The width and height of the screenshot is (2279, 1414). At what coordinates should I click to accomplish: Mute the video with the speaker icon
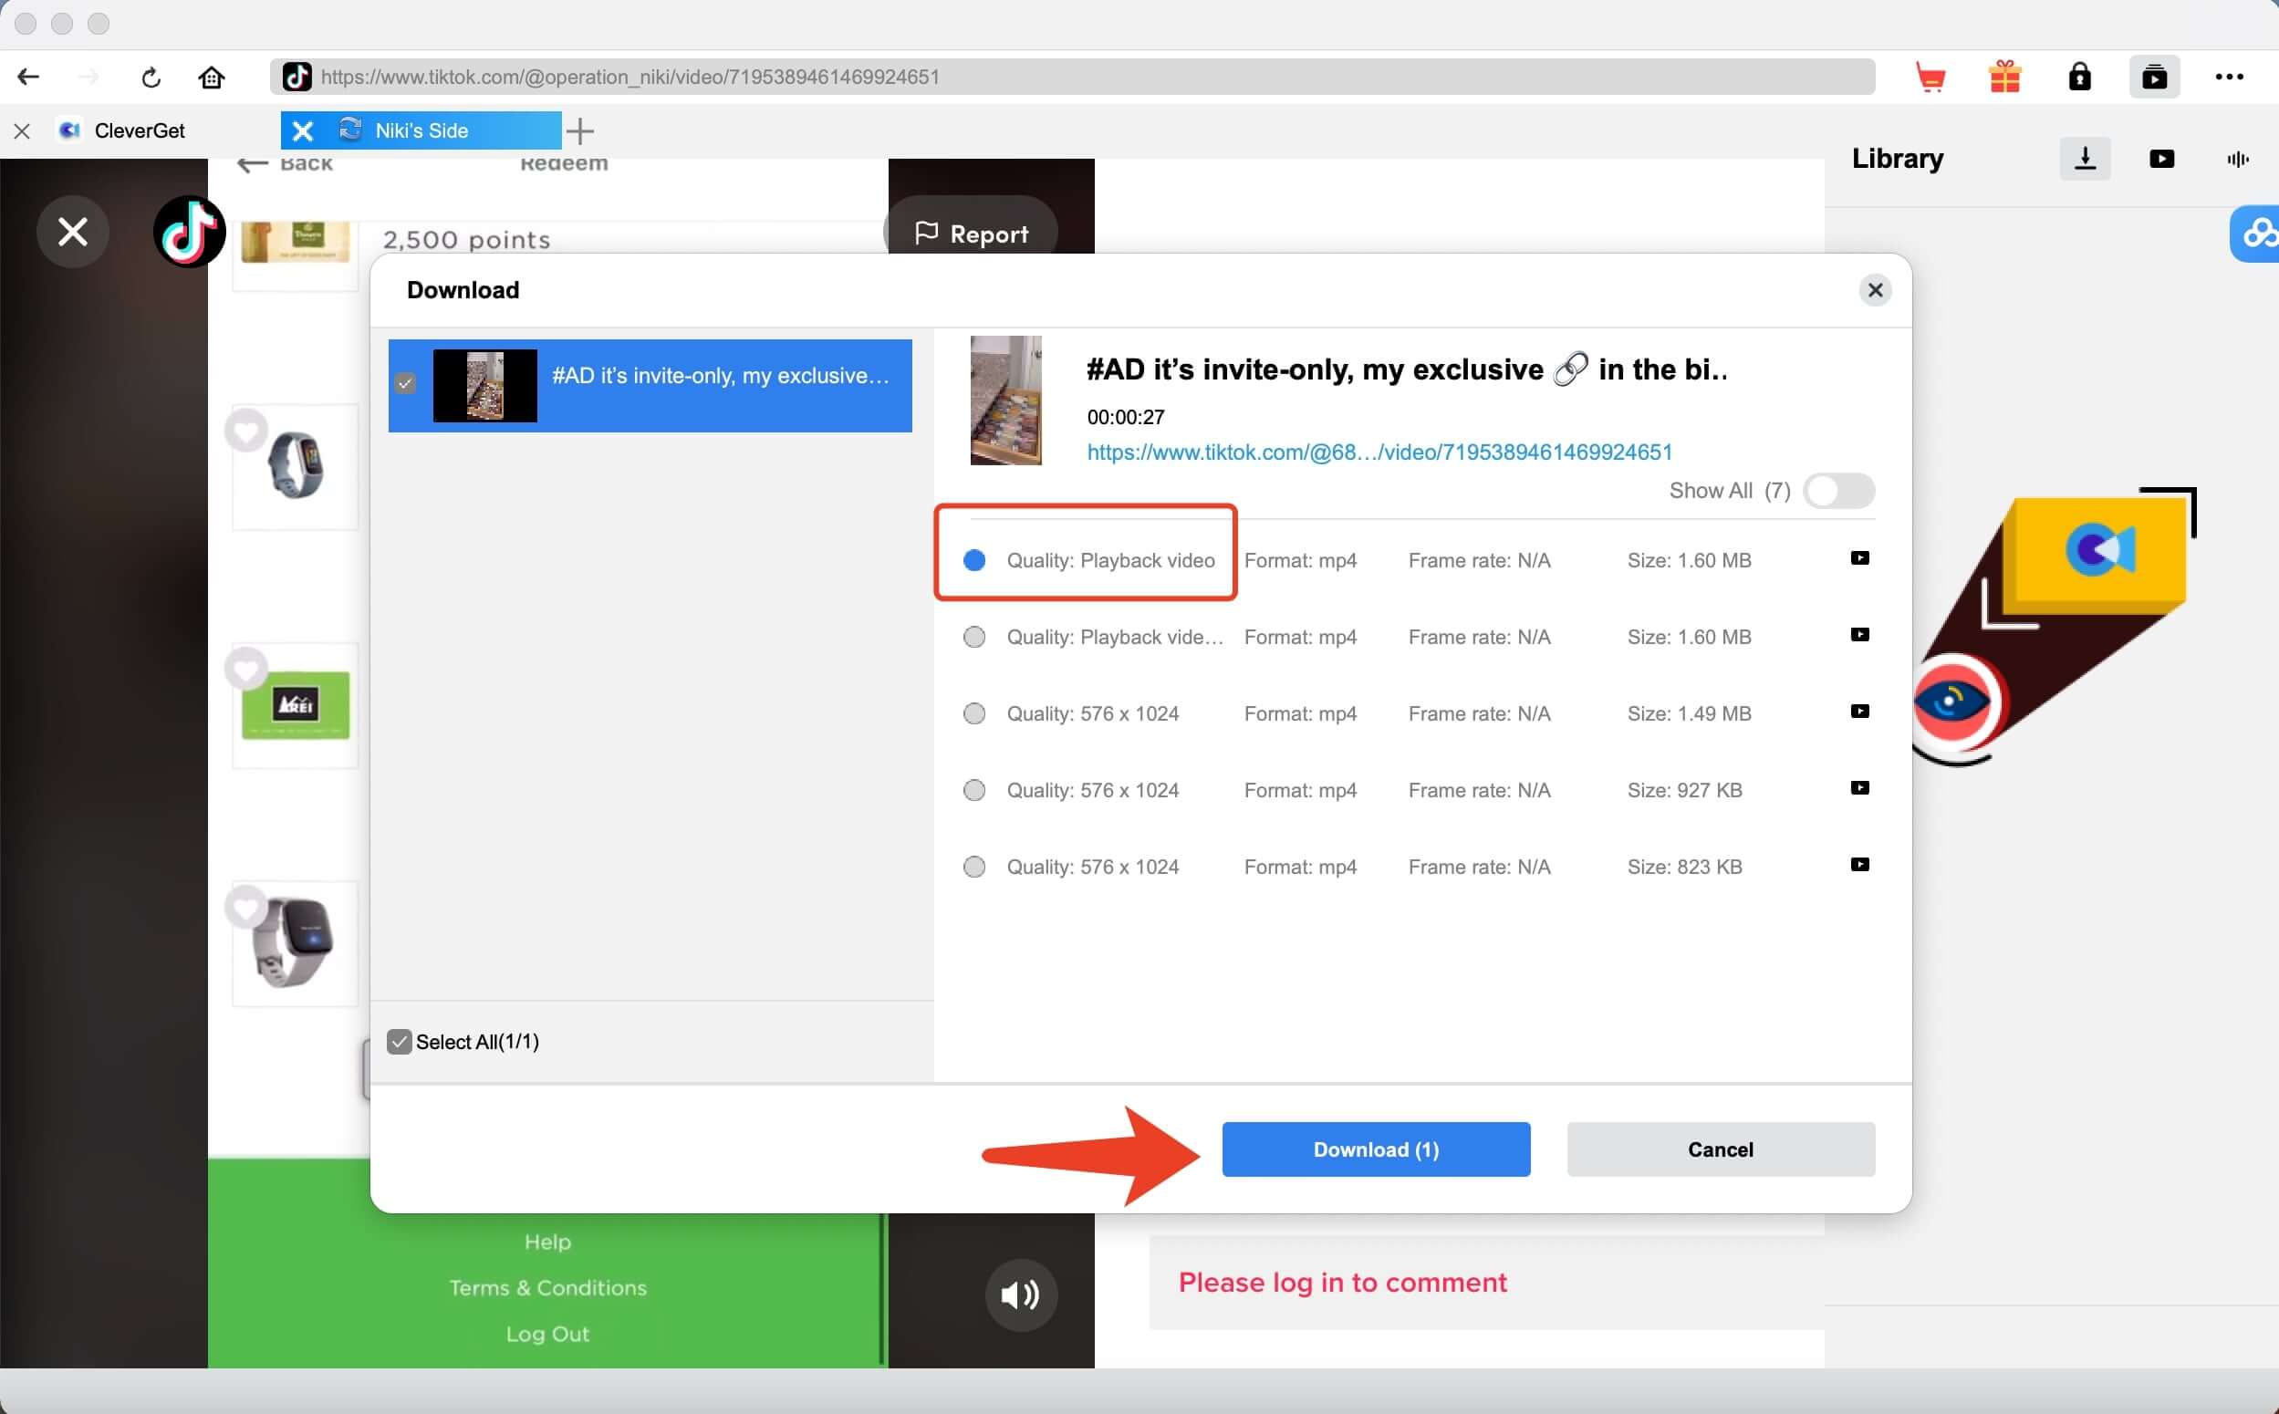(1020, 1295)
